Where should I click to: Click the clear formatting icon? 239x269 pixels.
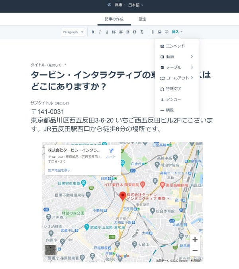(141, 32)
